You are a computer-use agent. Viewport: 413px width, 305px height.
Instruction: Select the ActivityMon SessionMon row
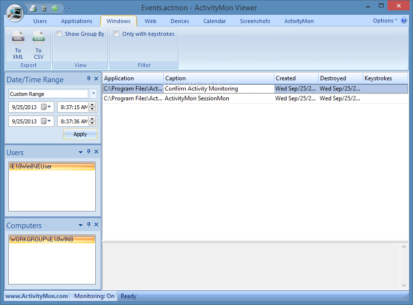click(x=255, y=98)
